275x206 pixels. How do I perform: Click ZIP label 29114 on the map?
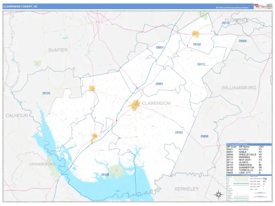pyautogui.click(x=226, y=23)
